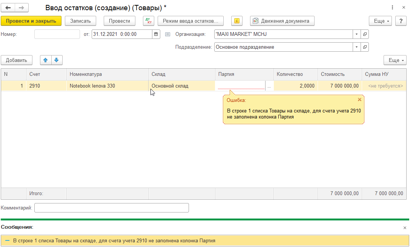This screenshot has height=251, width=413.
Task: Go forward with the right arrow
Action: pos(21,8)
